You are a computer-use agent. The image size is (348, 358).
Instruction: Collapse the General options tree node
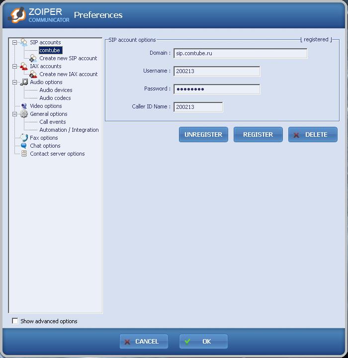tap(14, 114)
